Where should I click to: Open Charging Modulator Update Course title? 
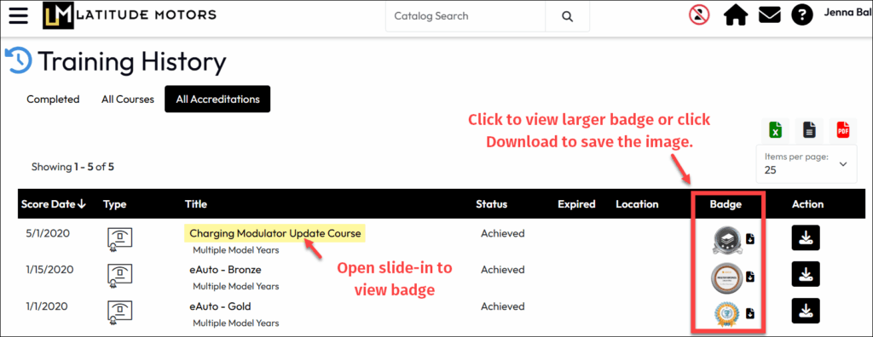pyautogui.click(x=275, y=233)
